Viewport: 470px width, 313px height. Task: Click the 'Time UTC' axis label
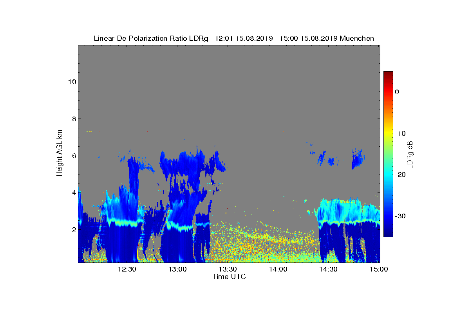(229, 277)
